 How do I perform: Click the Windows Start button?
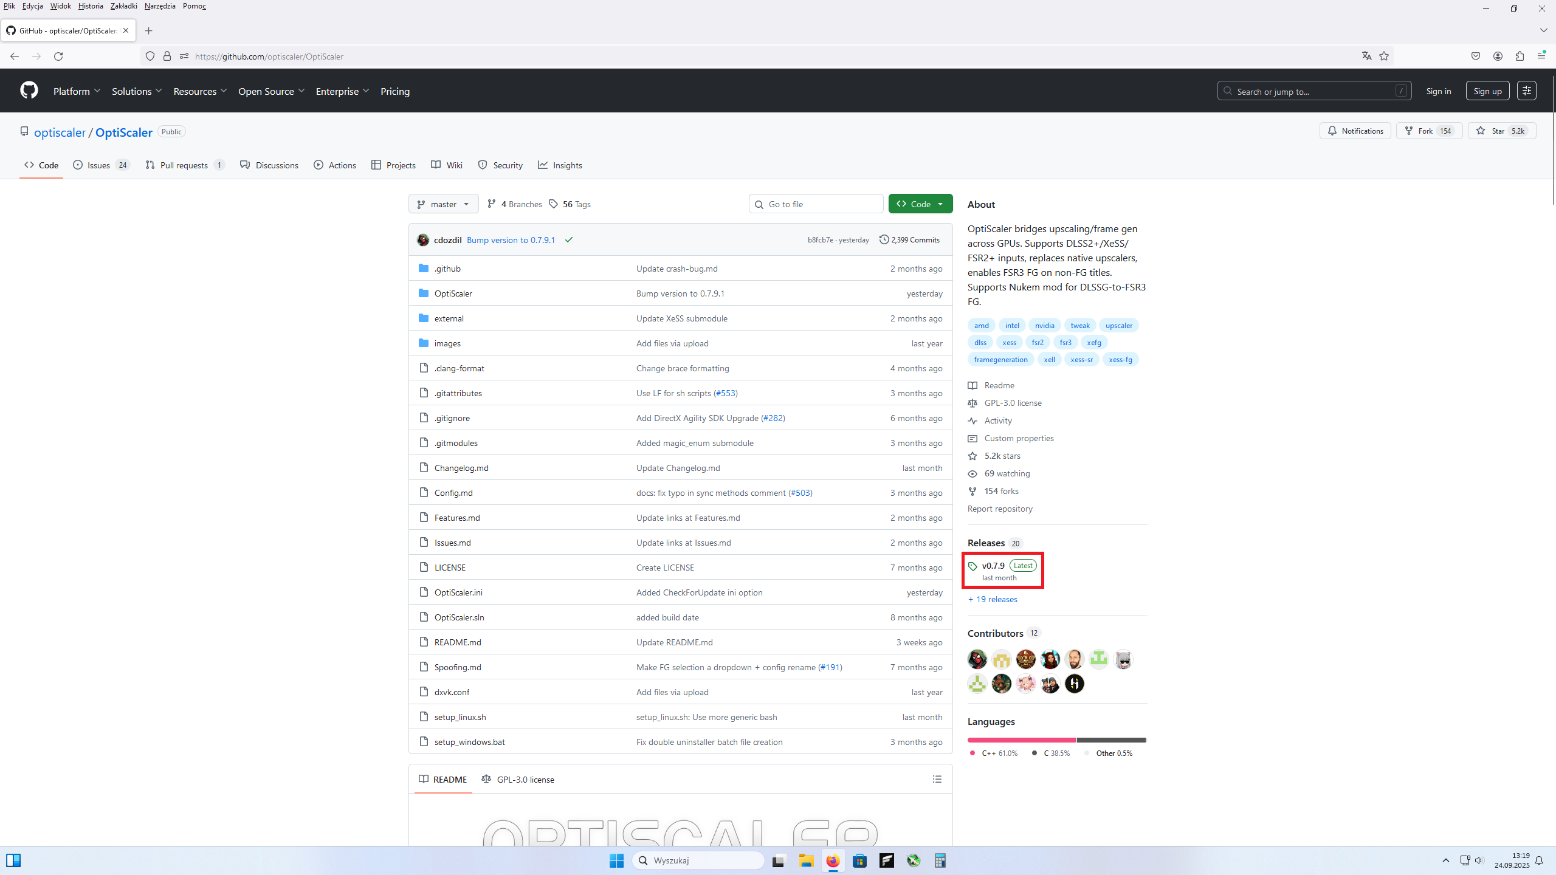(616, 860)
